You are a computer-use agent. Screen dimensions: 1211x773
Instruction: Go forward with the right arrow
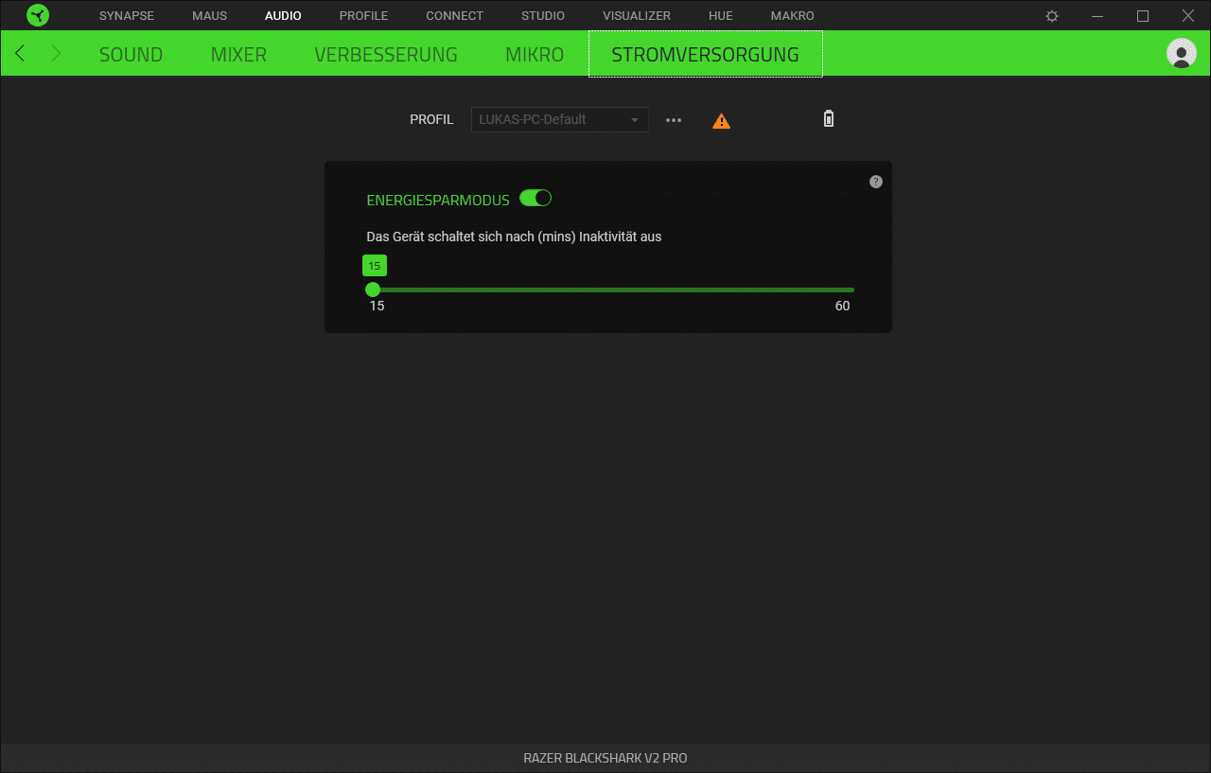[x=56, y=54]
